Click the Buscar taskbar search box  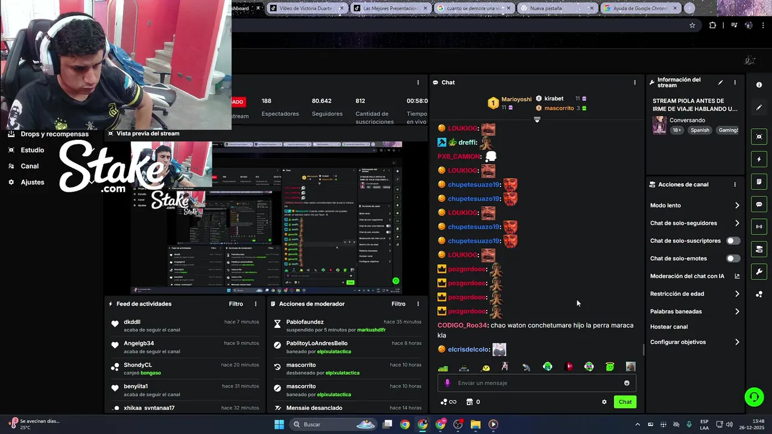(x=334, y=424)
